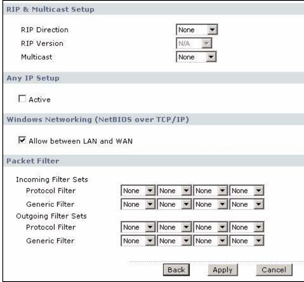Click the Incoming Filter Sets text

click(x=52, y=180)
